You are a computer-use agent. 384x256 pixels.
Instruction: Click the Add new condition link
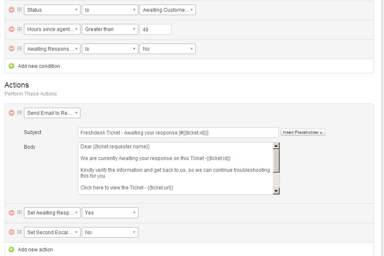point(39,66)
